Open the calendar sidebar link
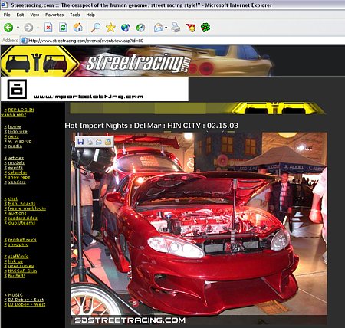This screenshot has width=345, height=328. click(x=18, y=172)
